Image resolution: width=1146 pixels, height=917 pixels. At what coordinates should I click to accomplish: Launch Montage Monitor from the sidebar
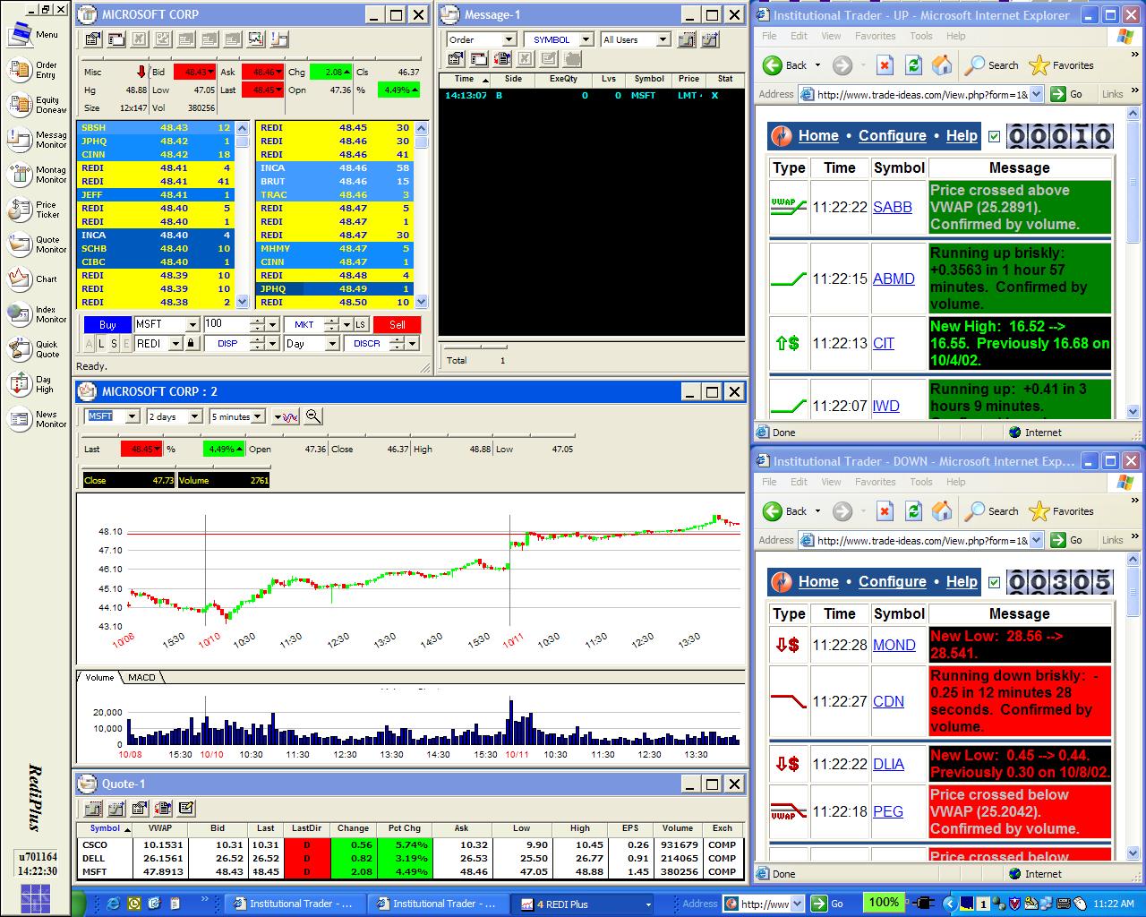(20, 175)
